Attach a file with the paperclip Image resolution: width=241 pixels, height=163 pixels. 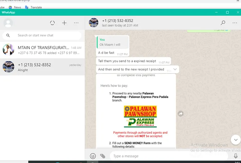pyautogui.click(x=103, y=156)
